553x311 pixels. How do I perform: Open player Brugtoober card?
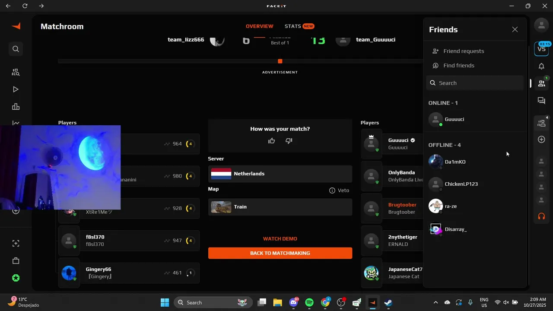[392, 208]
